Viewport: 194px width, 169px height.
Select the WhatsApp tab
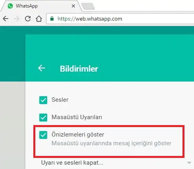click(40, 6)
